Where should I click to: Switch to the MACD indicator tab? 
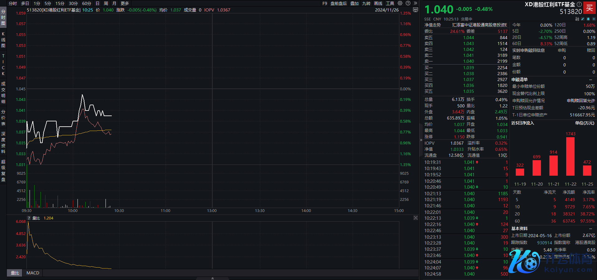(33, 273)
